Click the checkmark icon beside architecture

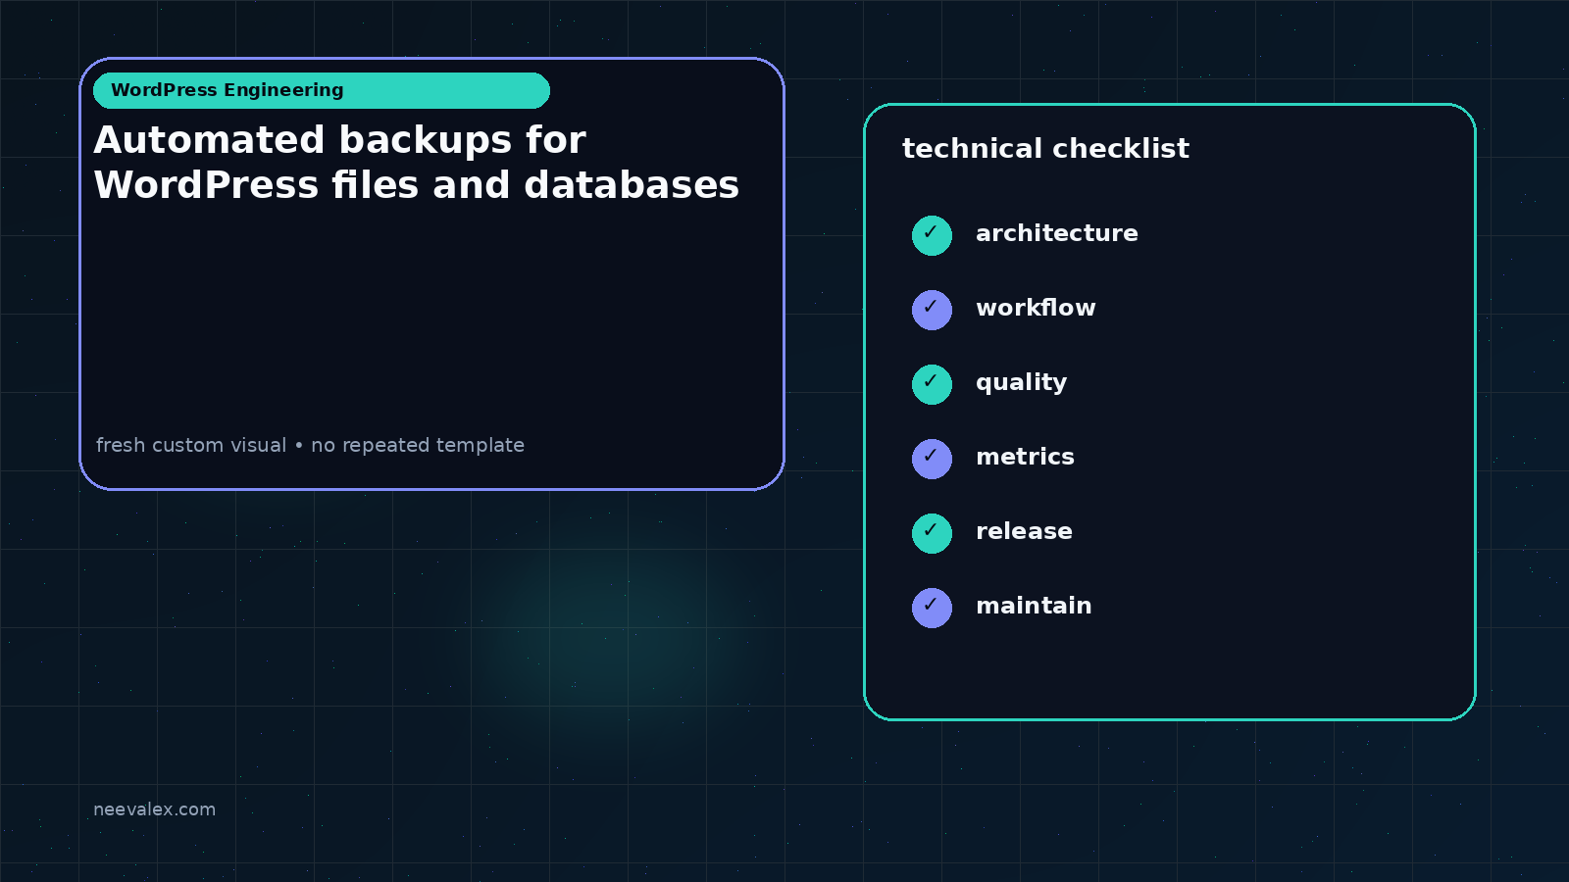pyautogui.click(x=932, y=235)
